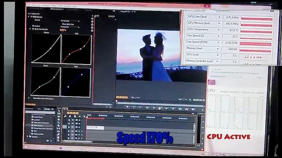Toggle Split View Percent animation stopwatch
Image resolution: width=282 pixels, height=158 pixels.
[x=33, y=29]
